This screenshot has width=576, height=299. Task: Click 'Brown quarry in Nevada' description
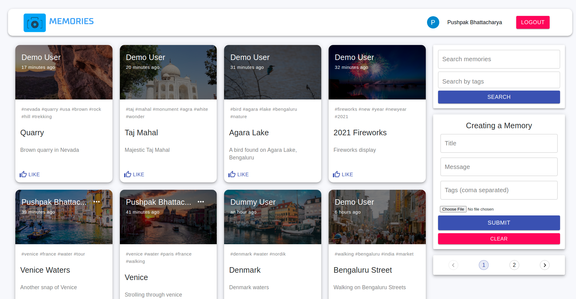pyautogui.click(x=50, y=150)
